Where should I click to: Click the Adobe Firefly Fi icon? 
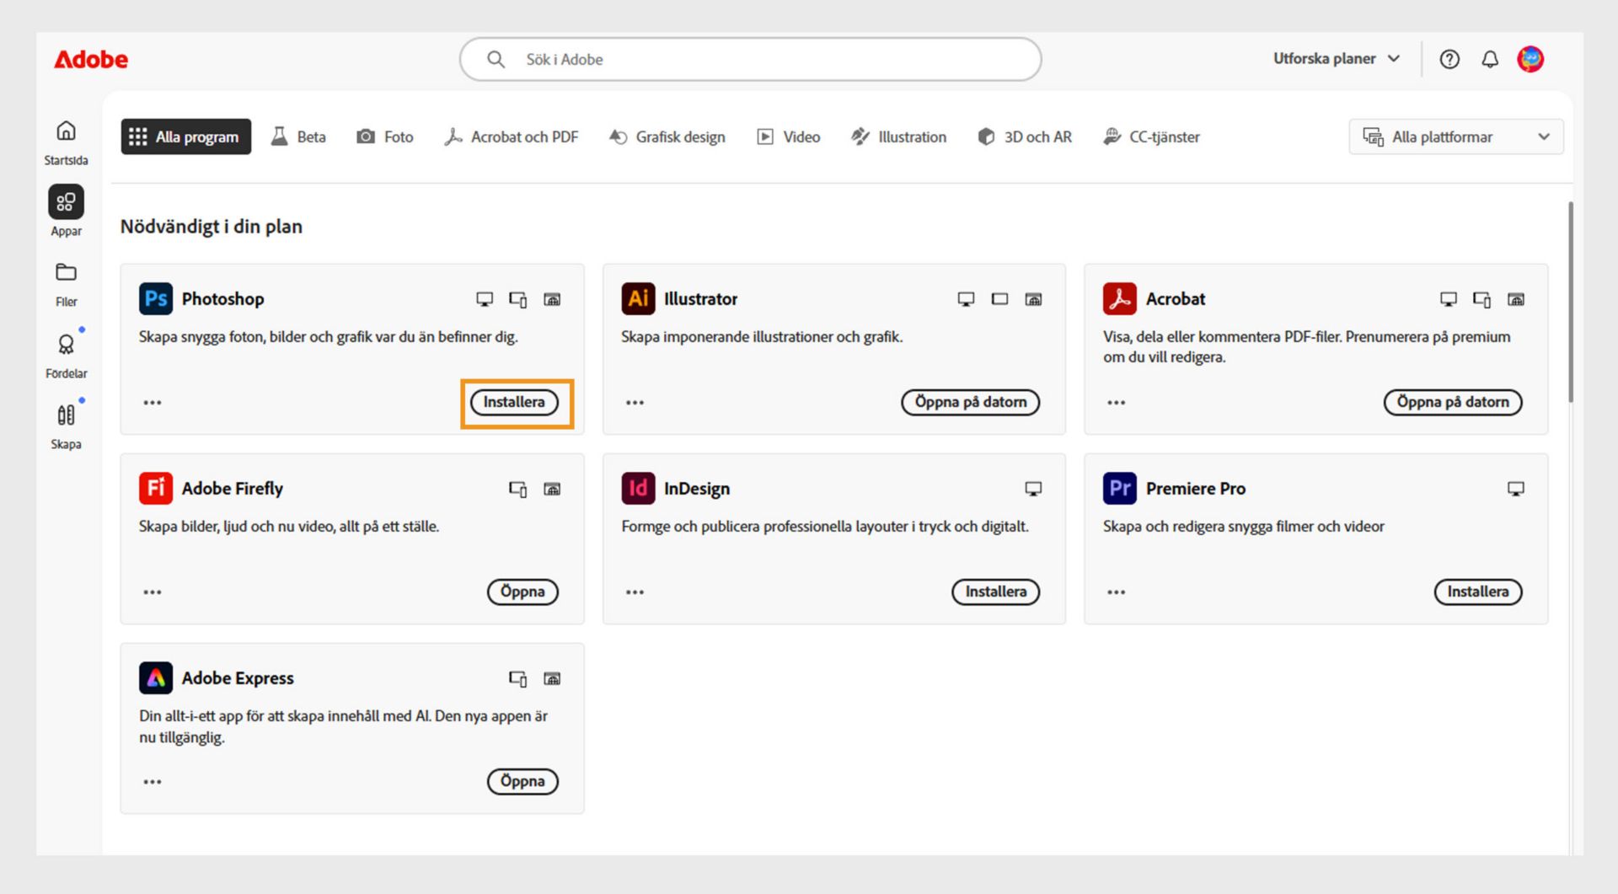(x=156, y=489)
